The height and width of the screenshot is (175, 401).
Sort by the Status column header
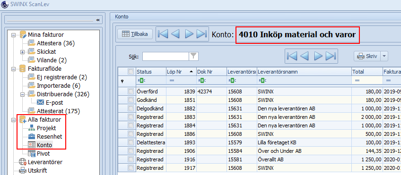click(x=151, y=72)
